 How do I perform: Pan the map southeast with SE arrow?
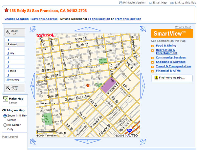click(x=142, y=141)
